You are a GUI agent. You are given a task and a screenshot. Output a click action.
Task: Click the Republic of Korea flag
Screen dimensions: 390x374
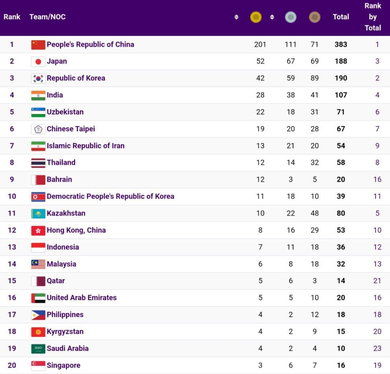[38, 78]
